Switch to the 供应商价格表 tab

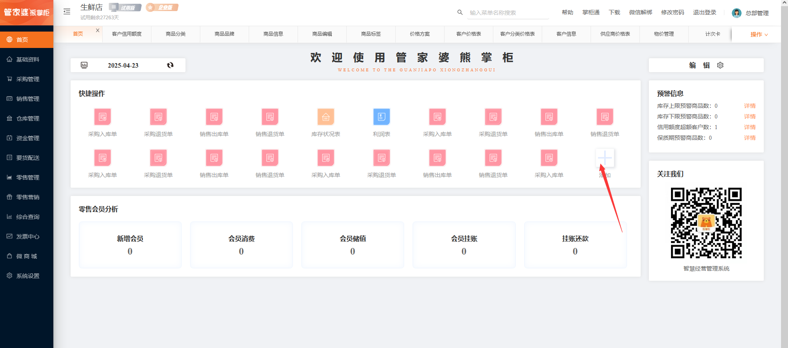[615, 34]
